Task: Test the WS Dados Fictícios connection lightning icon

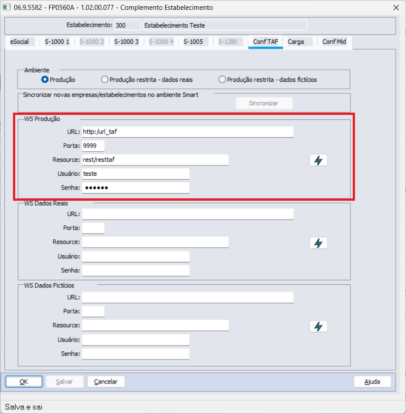Action: point(318,326)
